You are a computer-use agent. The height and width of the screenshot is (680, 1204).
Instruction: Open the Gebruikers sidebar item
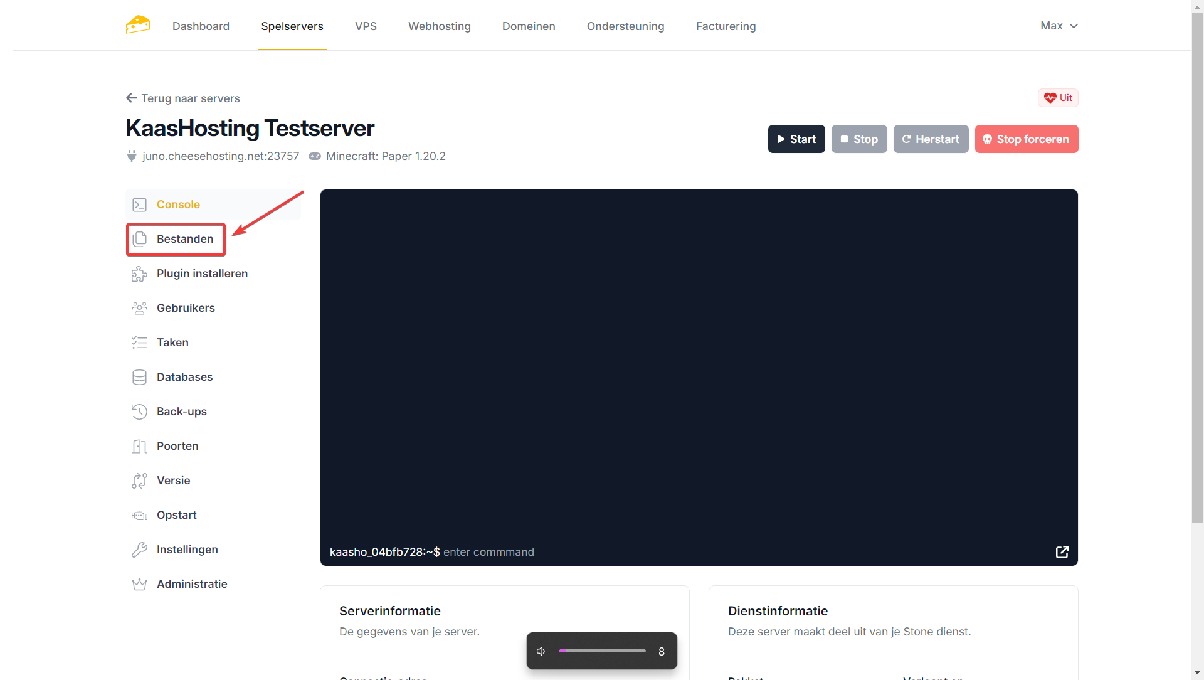click(x=186, y=308)
